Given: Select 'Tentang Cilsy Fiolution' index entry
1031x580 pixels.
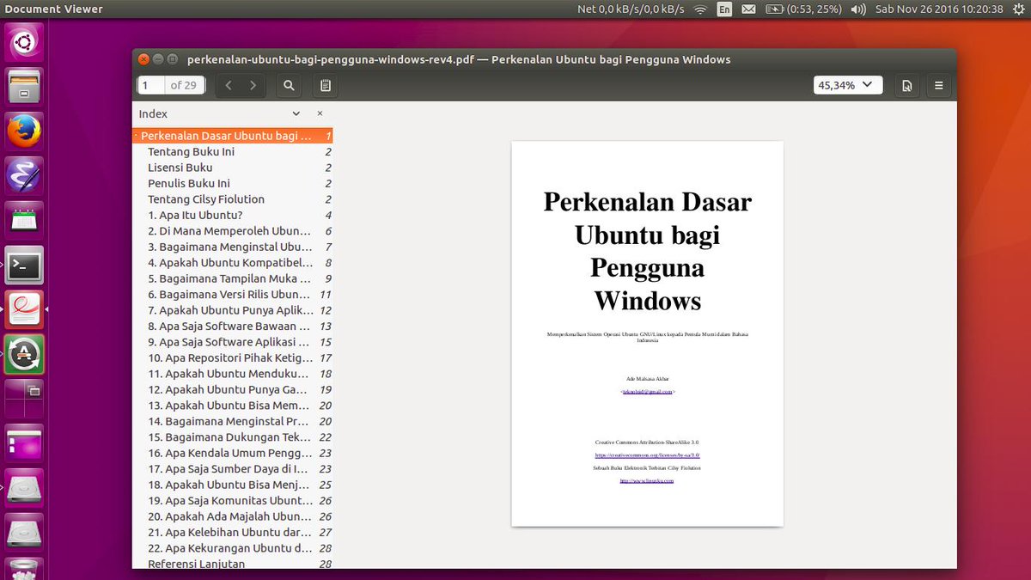Looking at the screenshot, I should (x=233, y=199).
